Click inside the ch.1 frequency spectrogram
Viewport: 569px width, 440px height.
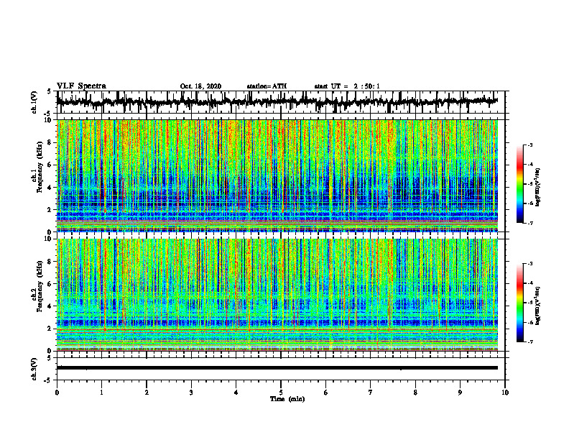(x=277, y=175)
